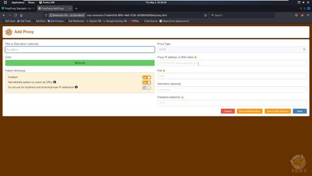Viewport: 312px width, 176px height.
Task: Open the Proxy Type dropdown
Action: pyautogui.click(x=232, y=49)
